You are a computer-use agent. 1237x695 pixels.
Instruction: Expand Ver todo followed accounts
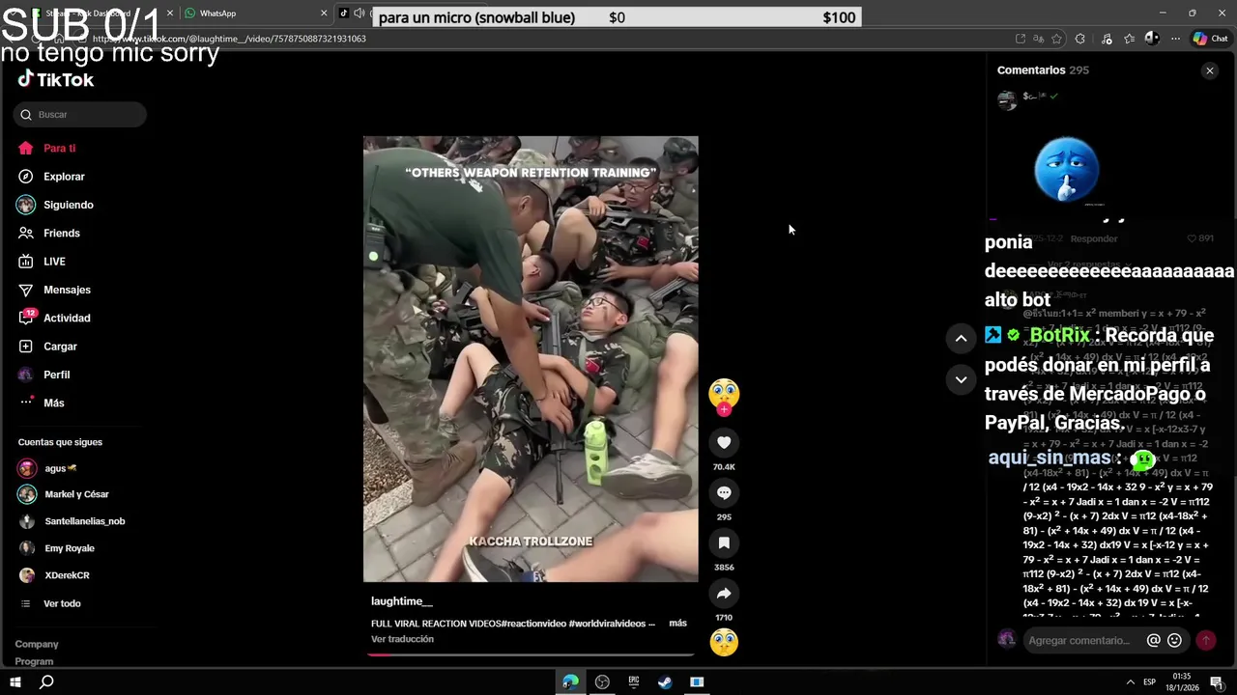click(50, 603)
